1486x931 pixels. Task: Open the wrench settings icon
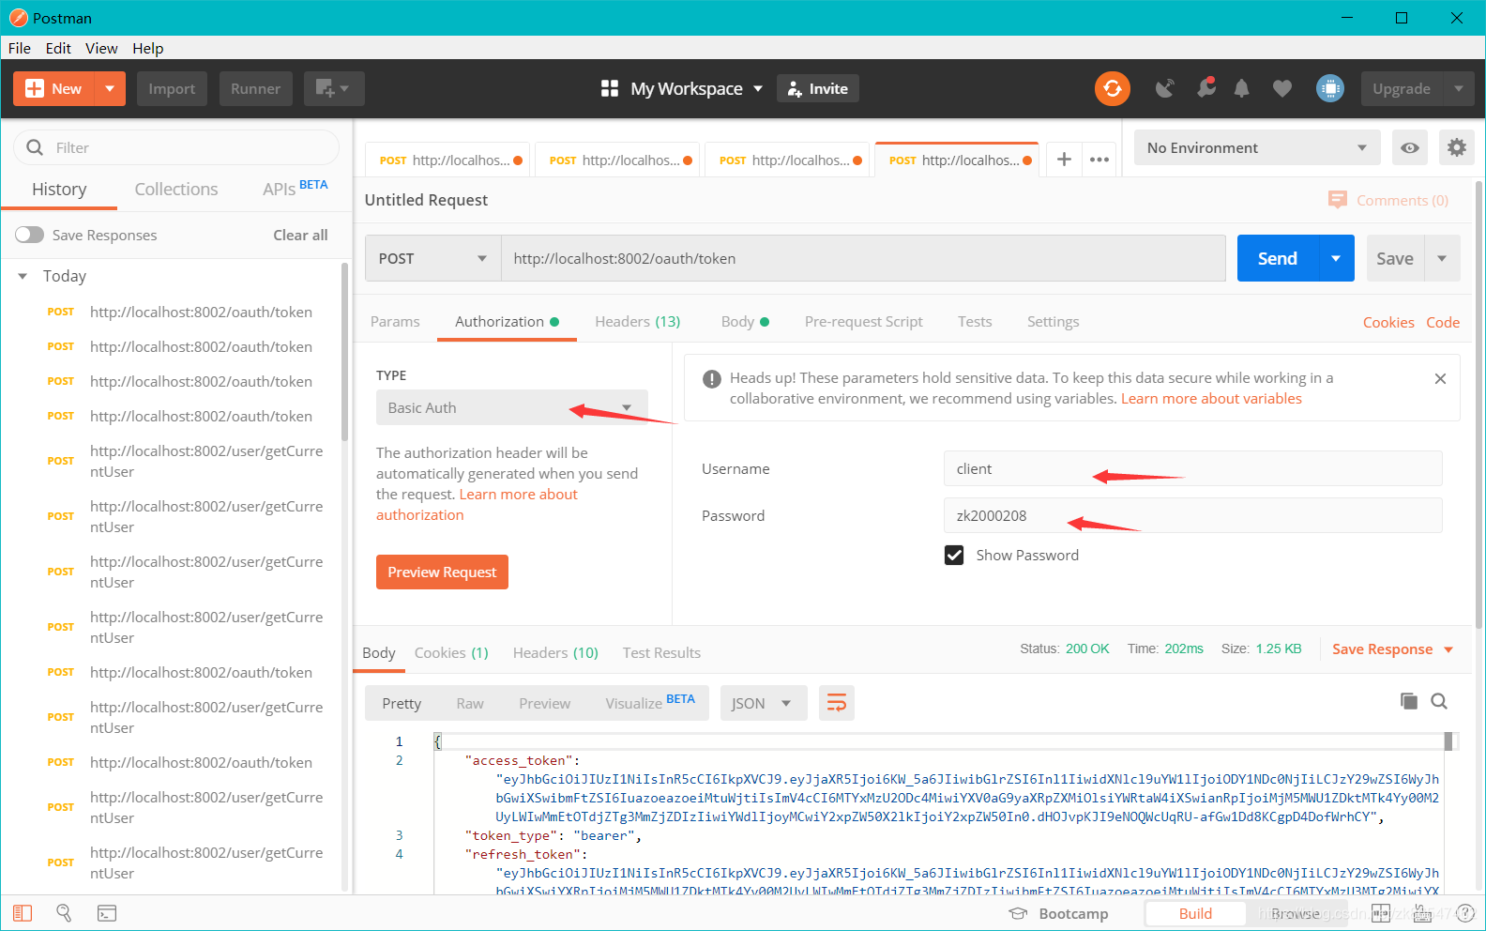[x=1205, y=88]
